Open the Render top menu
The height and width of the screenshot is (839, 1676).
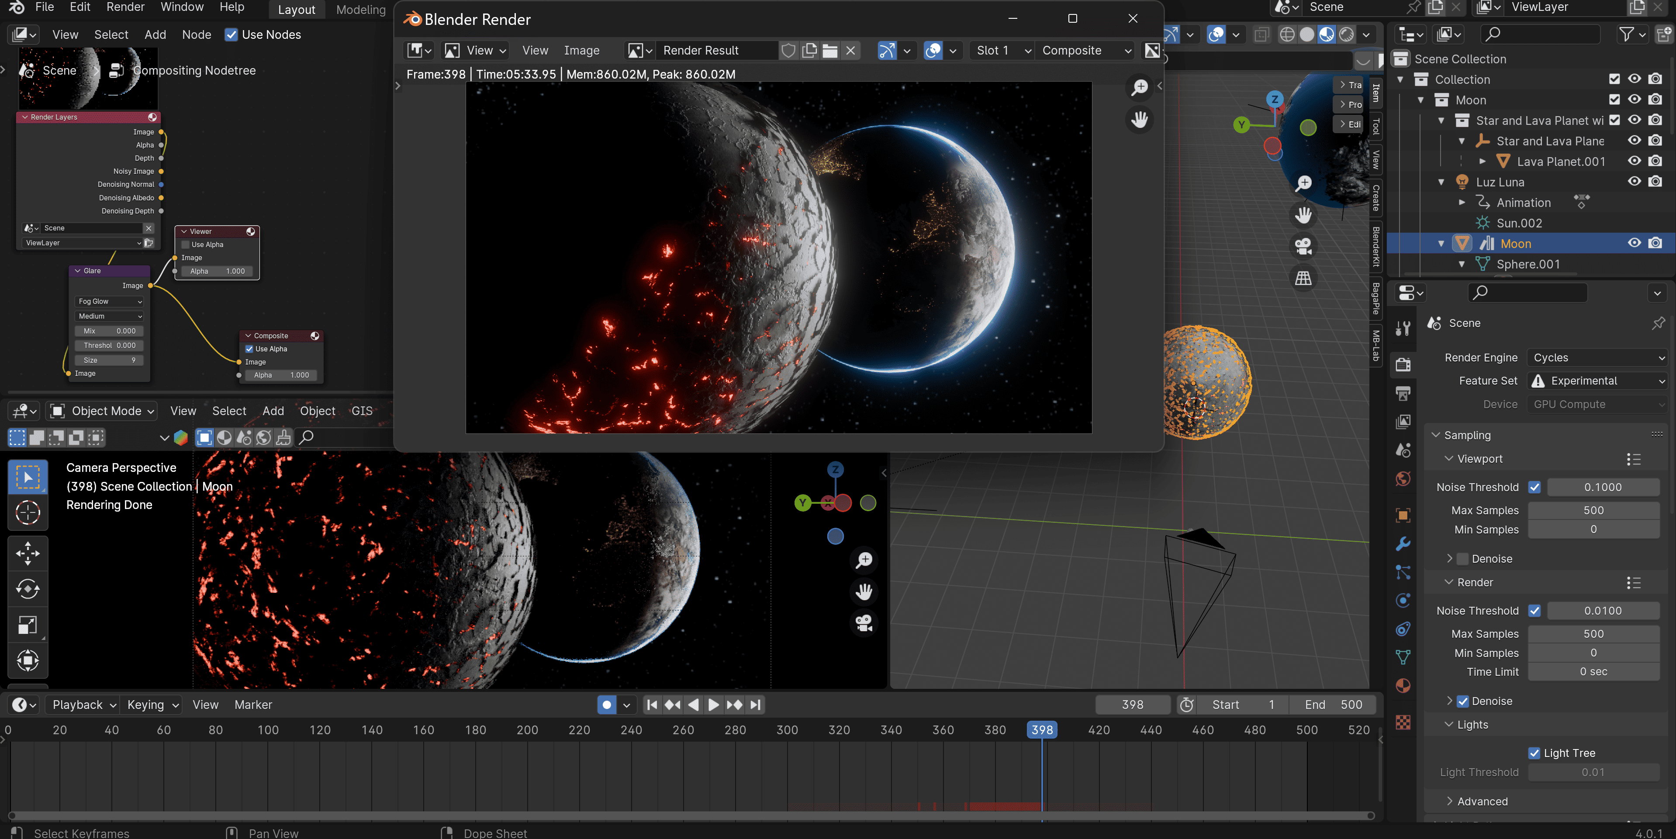pos(125,7)
